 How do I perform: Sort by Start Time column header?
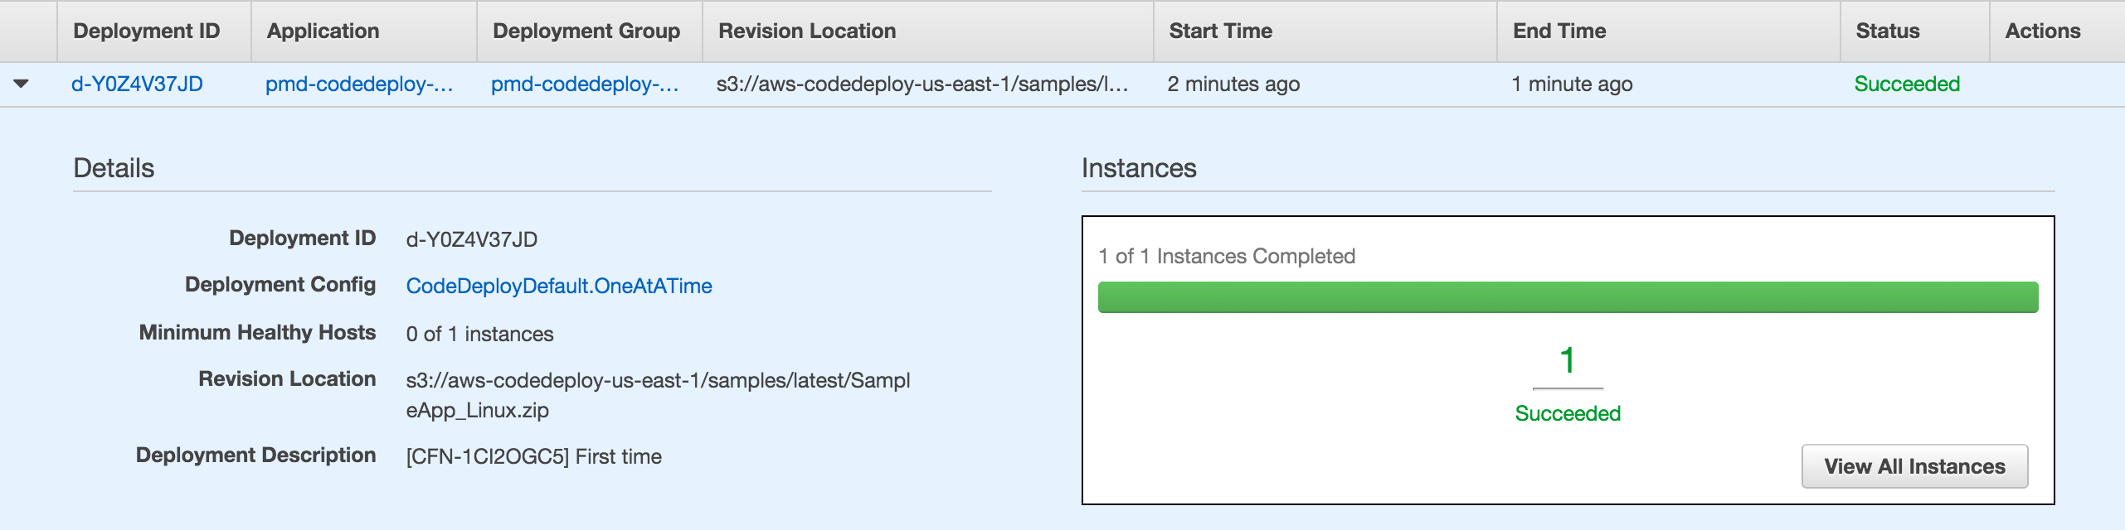[1220, 31]
